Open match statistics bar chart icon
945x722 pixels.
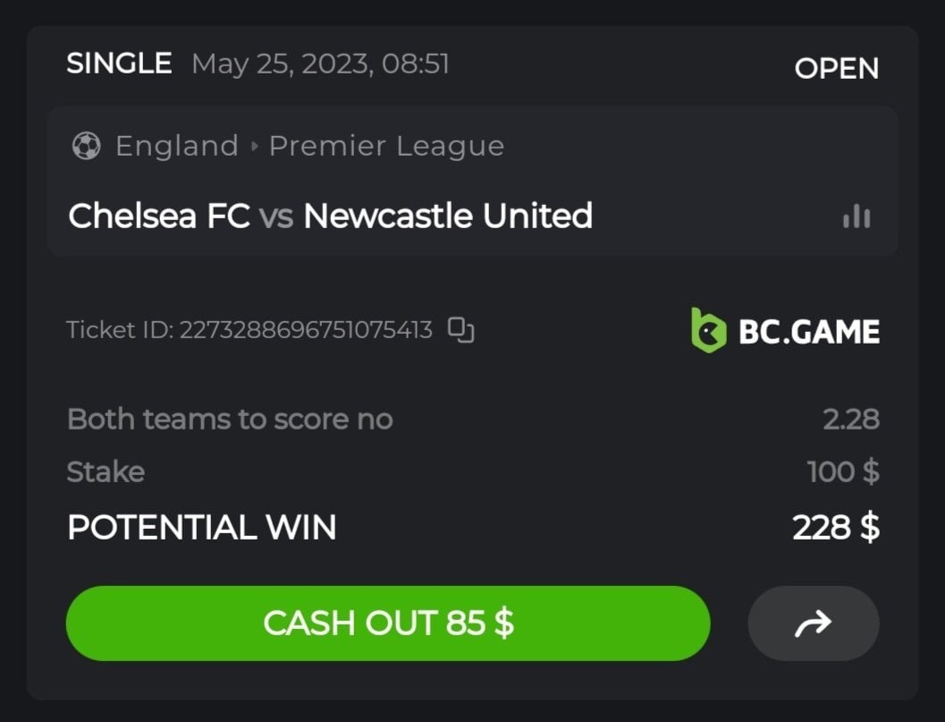856,217
